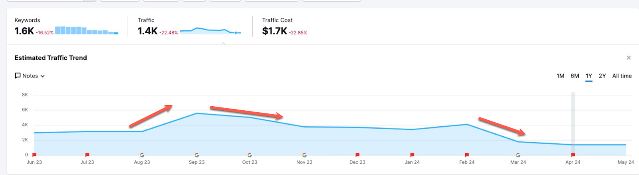Click the Google update icon at Sep 23

tap(196, 155)
